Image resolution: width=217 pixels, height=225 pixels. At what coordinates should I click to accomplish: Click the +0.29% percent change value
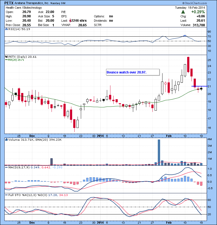(x=198, y=12)
